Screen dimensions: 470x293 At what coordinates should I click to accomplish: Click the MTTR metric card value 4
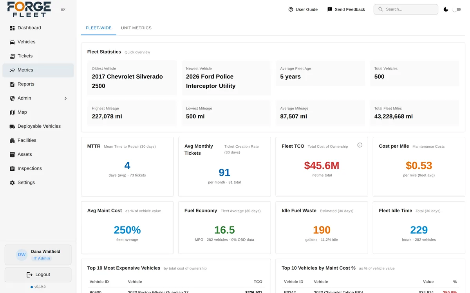[127, 166]
